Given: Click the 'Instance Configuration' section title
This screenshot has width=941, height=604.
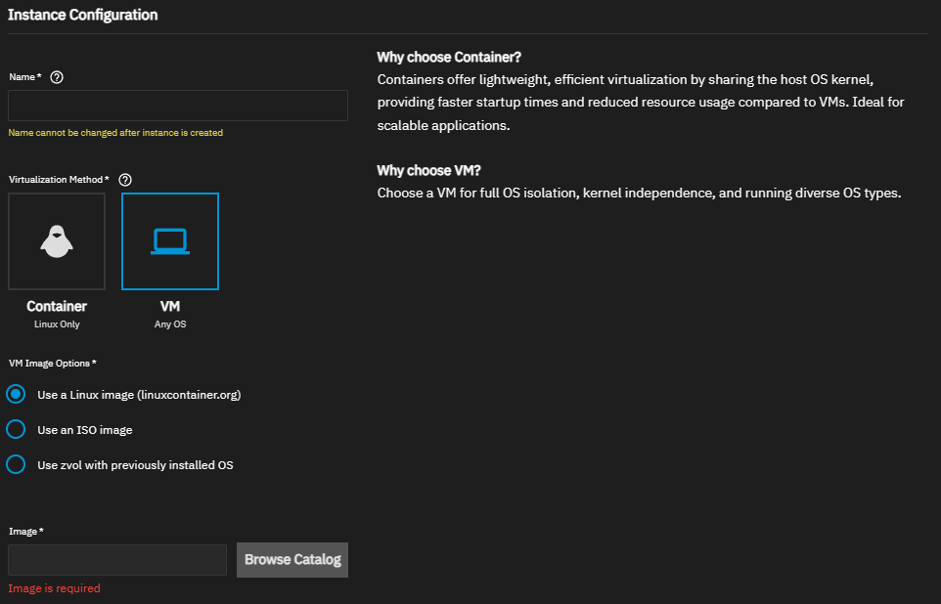Looking at the screenshot, I should point(83,16).
